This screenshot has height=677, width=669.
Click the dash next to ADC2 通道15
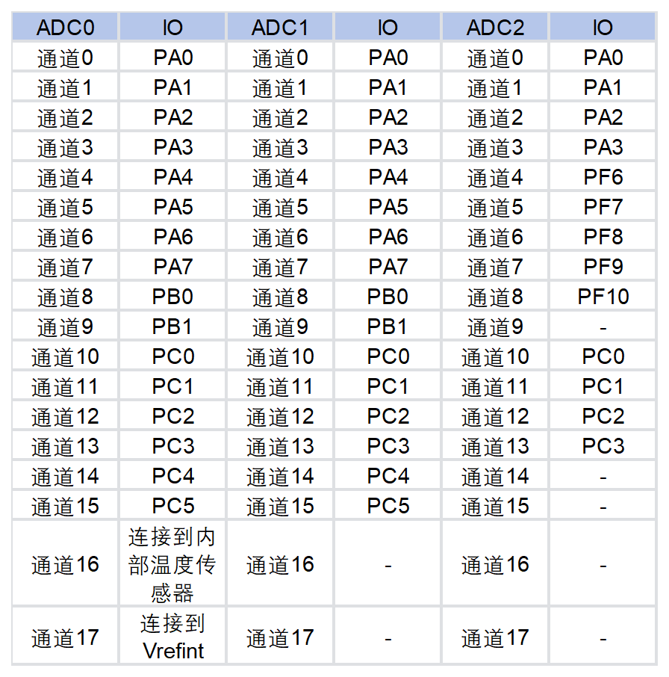click(x=603, y=506)
